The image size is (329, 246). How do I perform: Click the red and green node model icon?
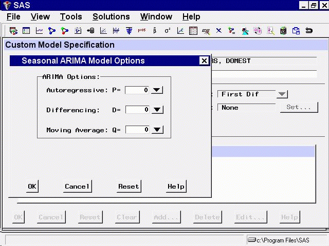(x=65, y=31)
